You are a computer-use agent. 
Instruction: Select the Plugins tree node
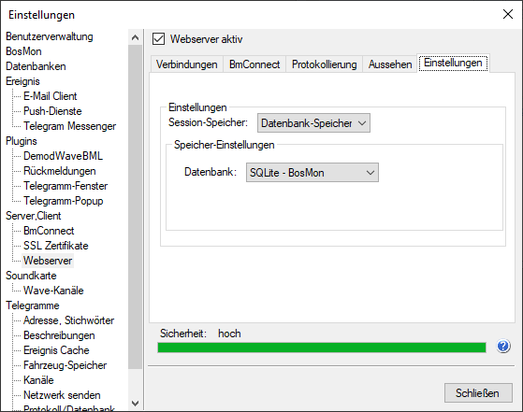(x=22, y=141)
